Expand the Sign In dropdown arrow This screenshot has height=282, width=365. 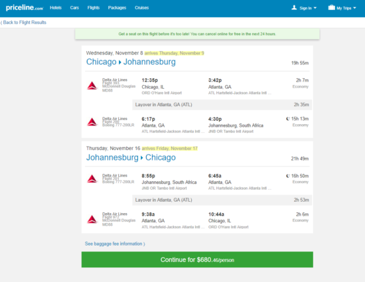coord(315,8)
